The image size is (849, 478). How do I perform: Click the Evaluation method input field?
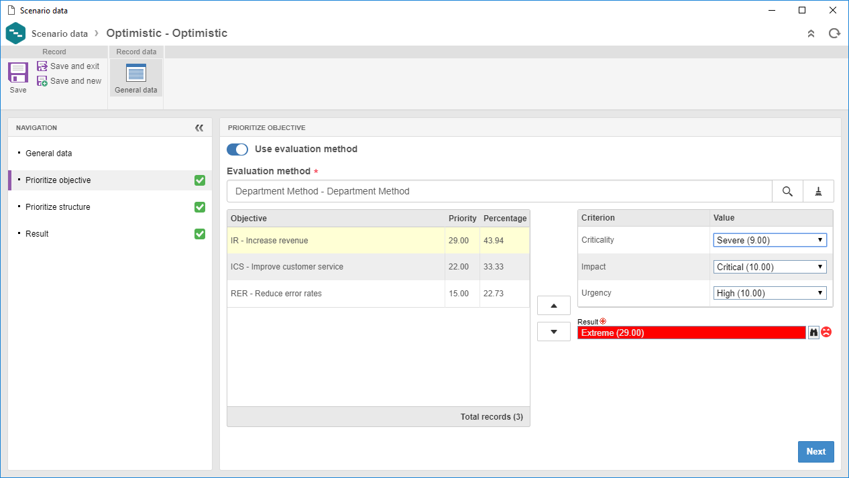pos(500,191)
